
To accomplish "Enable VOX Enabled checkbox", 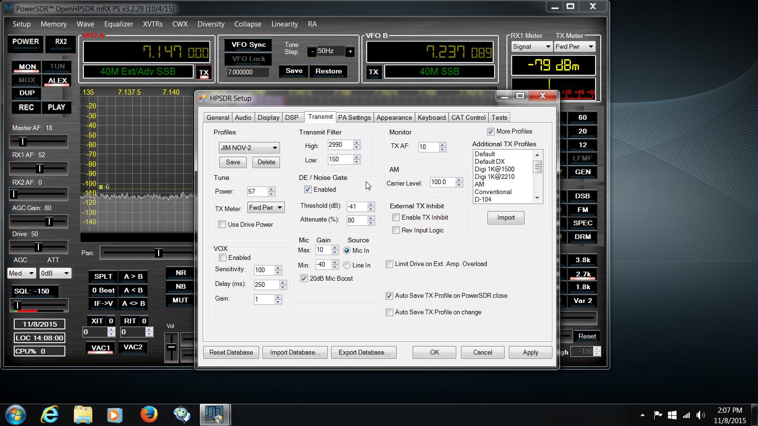I will tap(223, 257).
